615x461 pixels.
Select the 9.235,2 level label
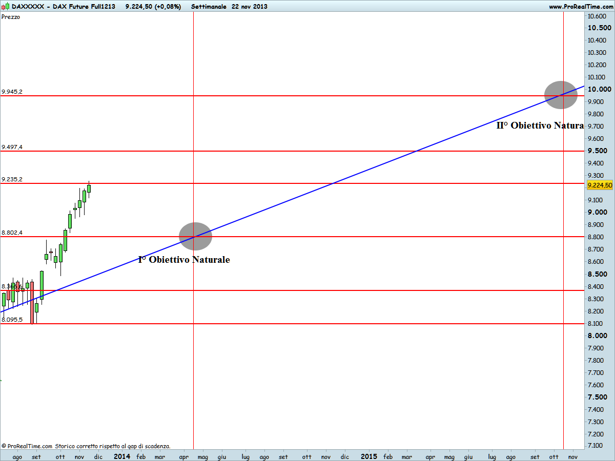coord(12,179)
